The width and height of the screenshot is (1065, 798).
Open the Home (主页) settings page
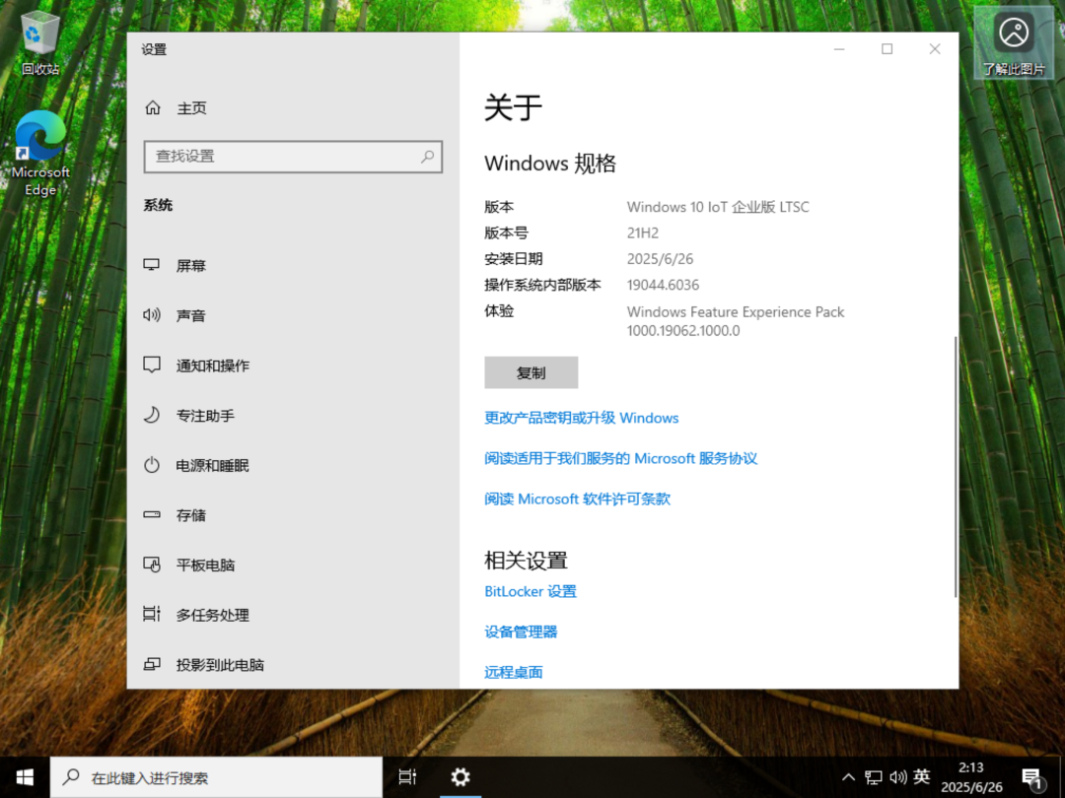coord(176,108)
